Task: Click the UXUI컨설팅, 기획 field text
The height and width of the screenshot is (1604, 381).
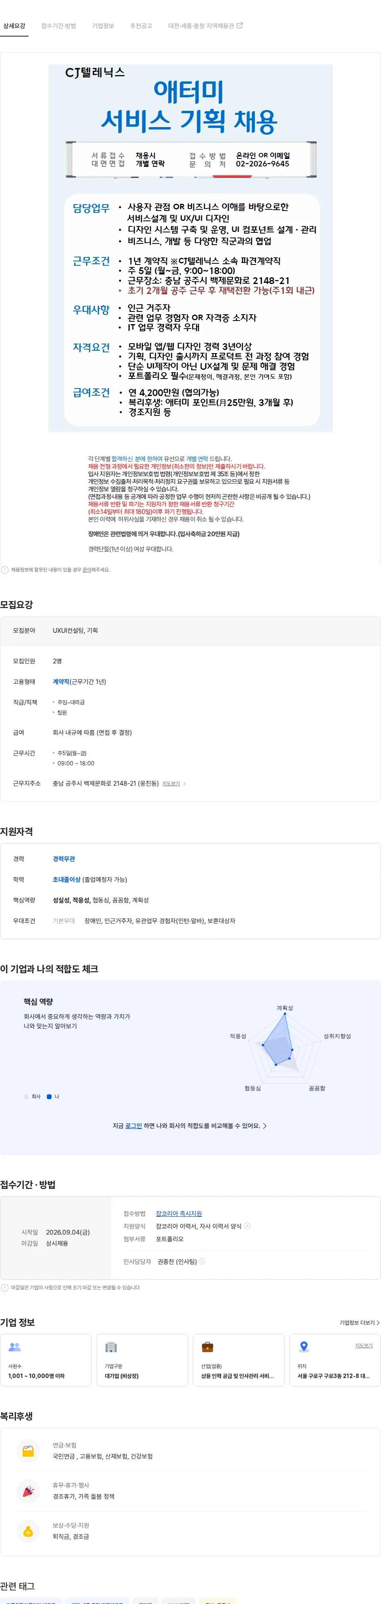Action: 75,631
